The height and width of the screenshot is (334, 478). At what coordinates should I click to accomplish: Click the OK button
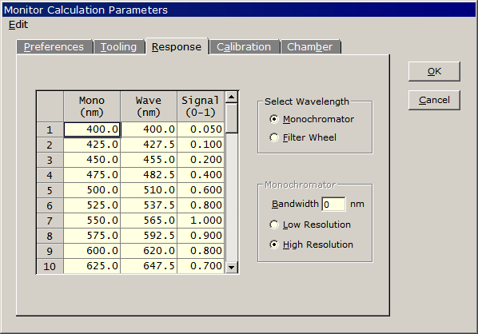[434, 71]
